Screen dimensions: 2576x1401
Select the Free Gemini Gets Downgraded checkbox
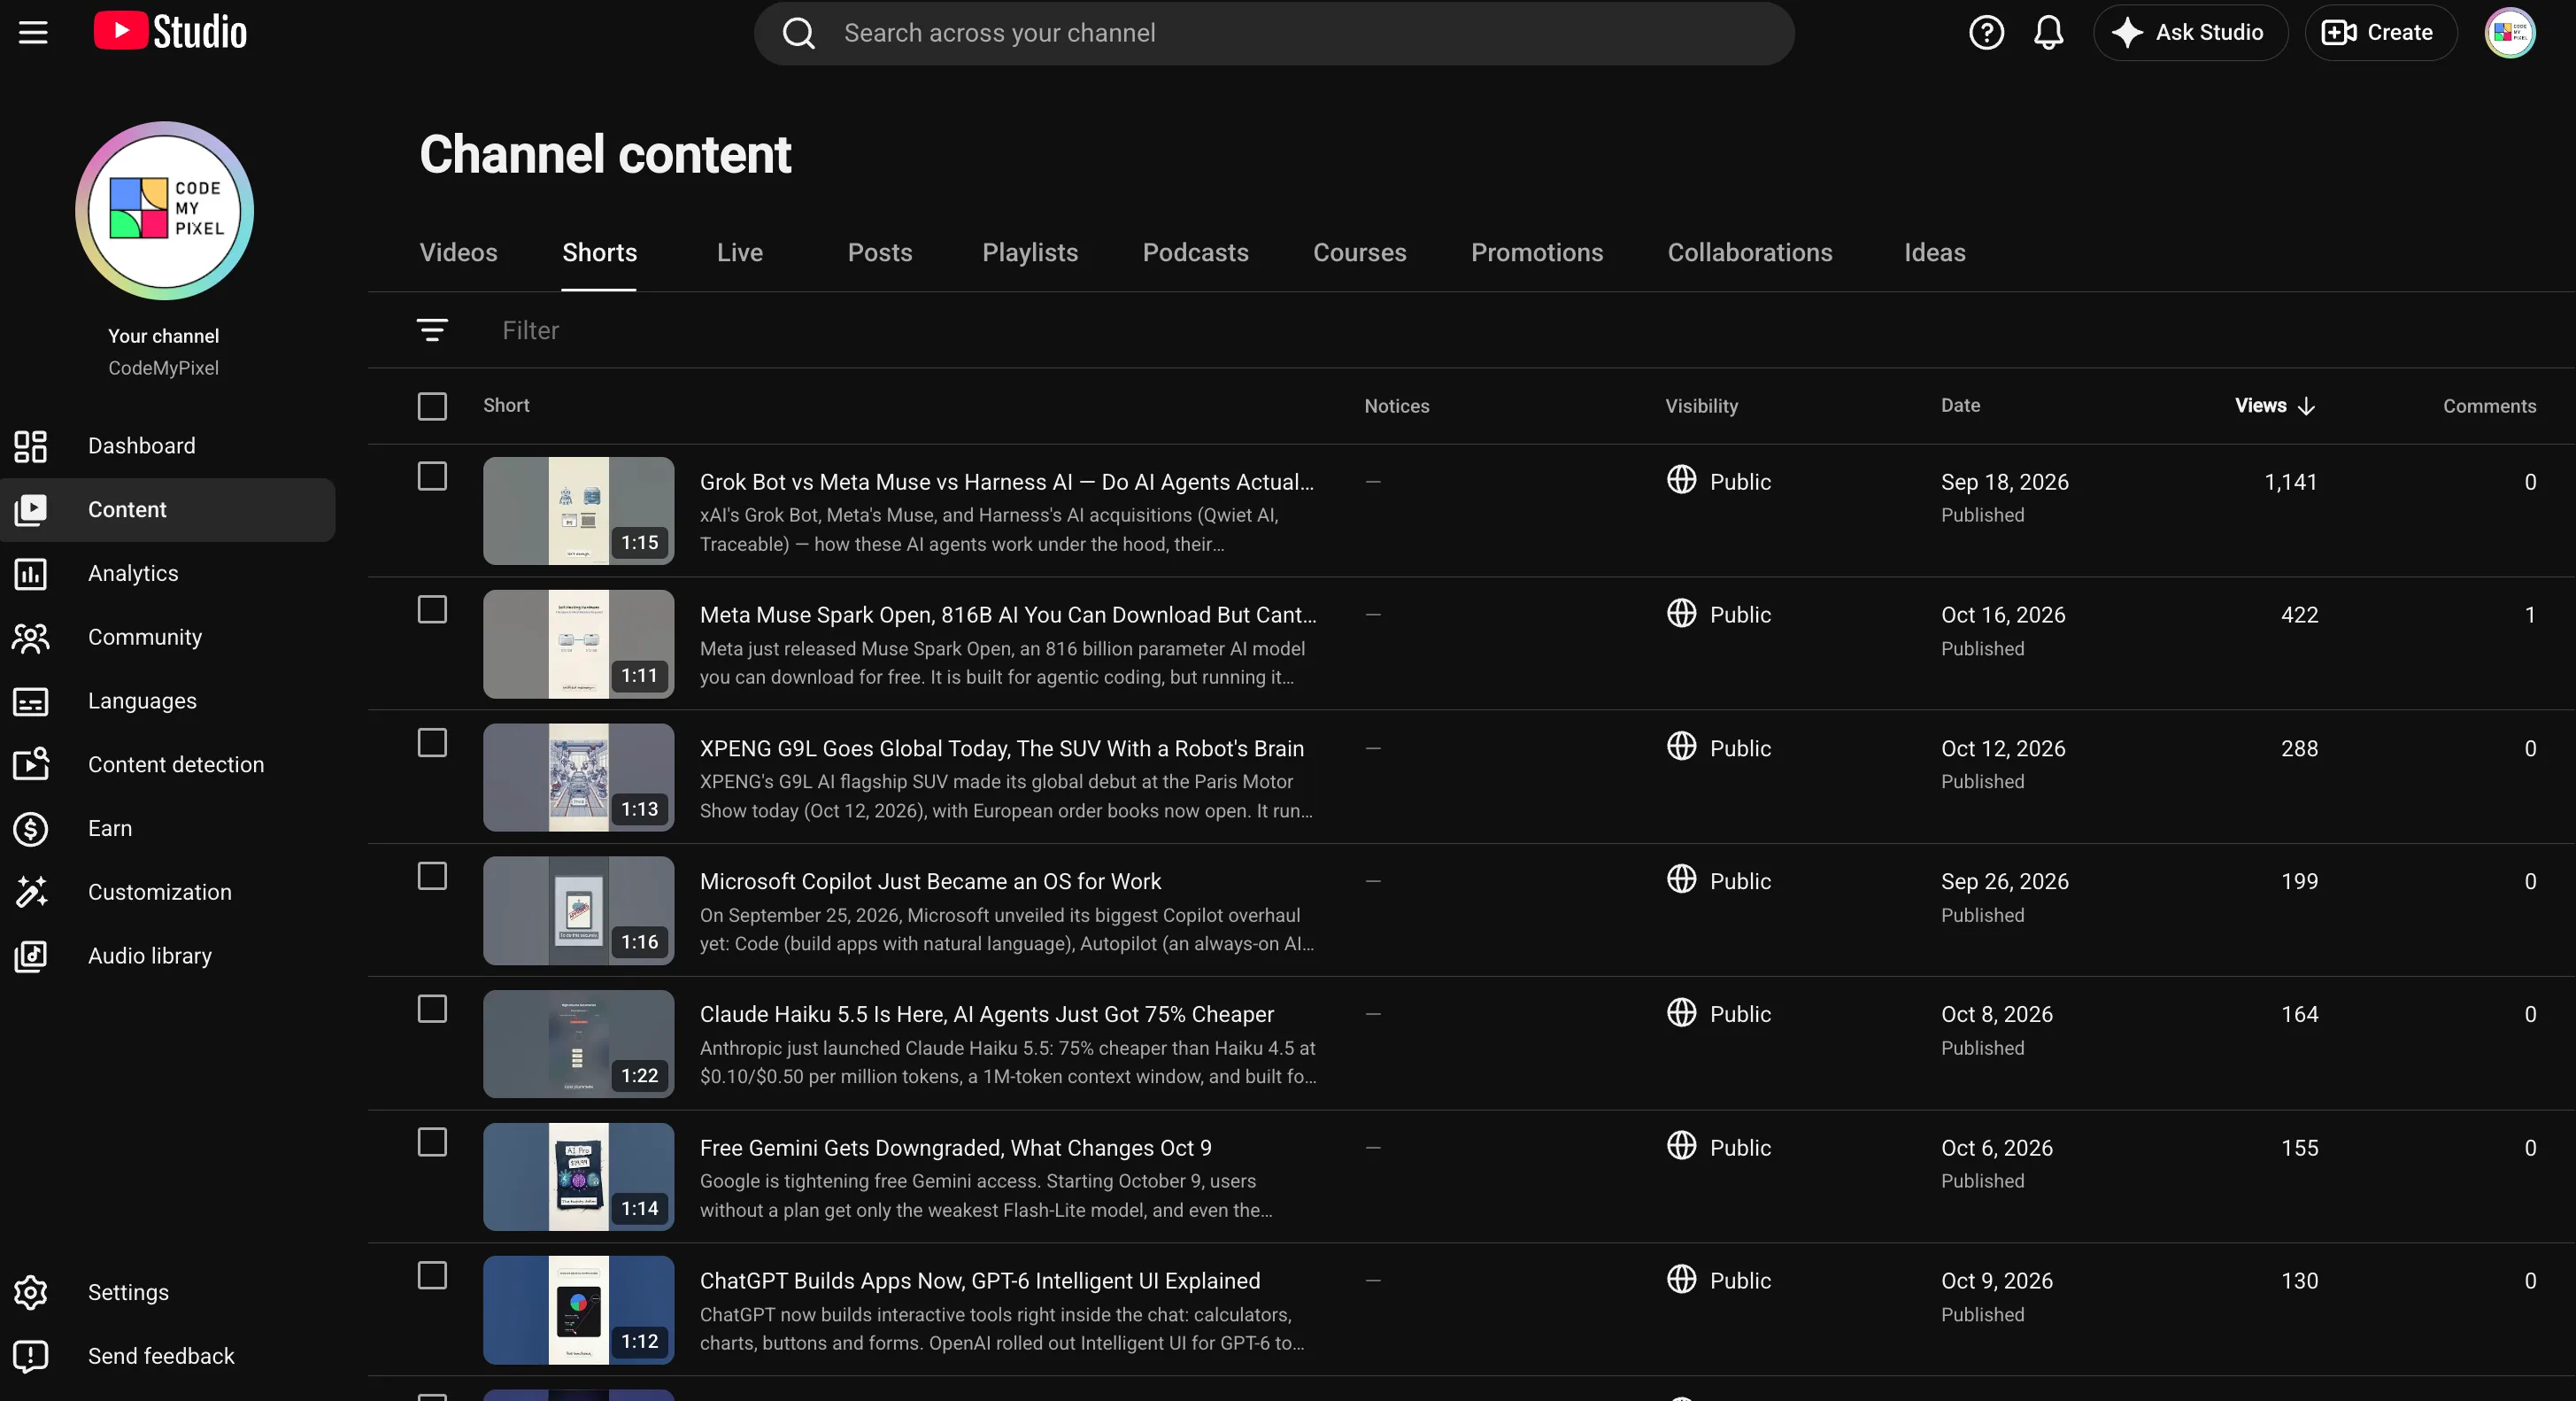click(432, 1142)
